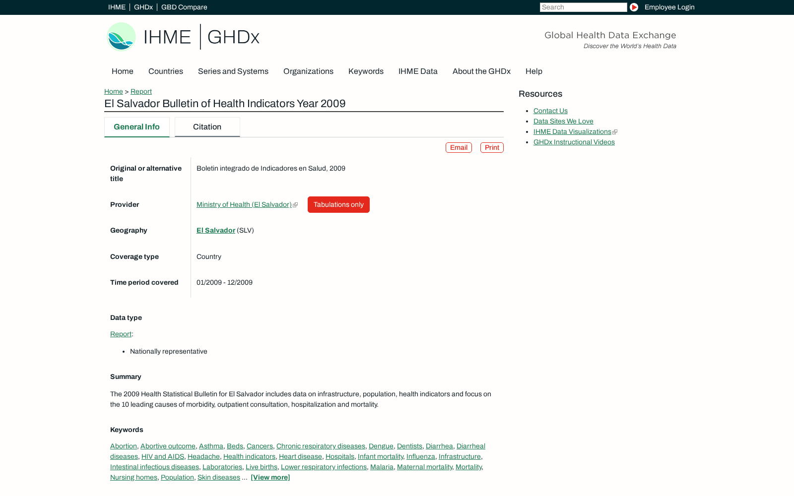The width and height of the screenshot is (794, 496).
Task: Click the Dentists keyword
Action: click(409, 446)
